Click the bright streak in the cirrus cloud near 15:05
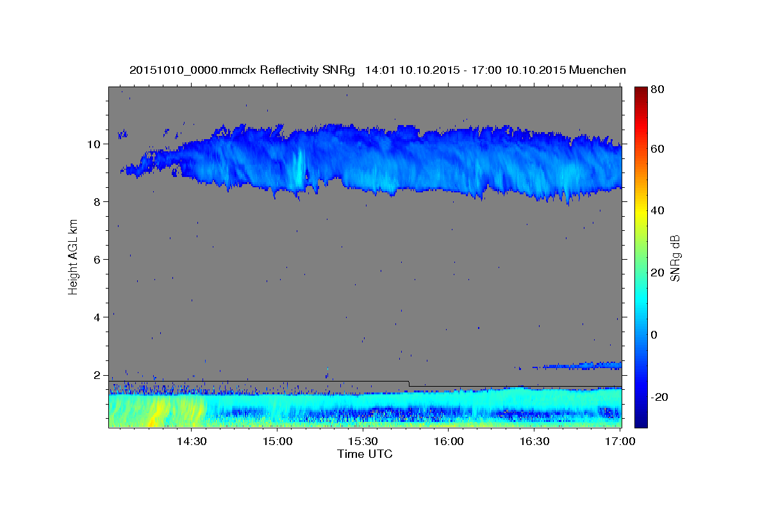This screenshot has width=769, height=513. coord(299,168)
